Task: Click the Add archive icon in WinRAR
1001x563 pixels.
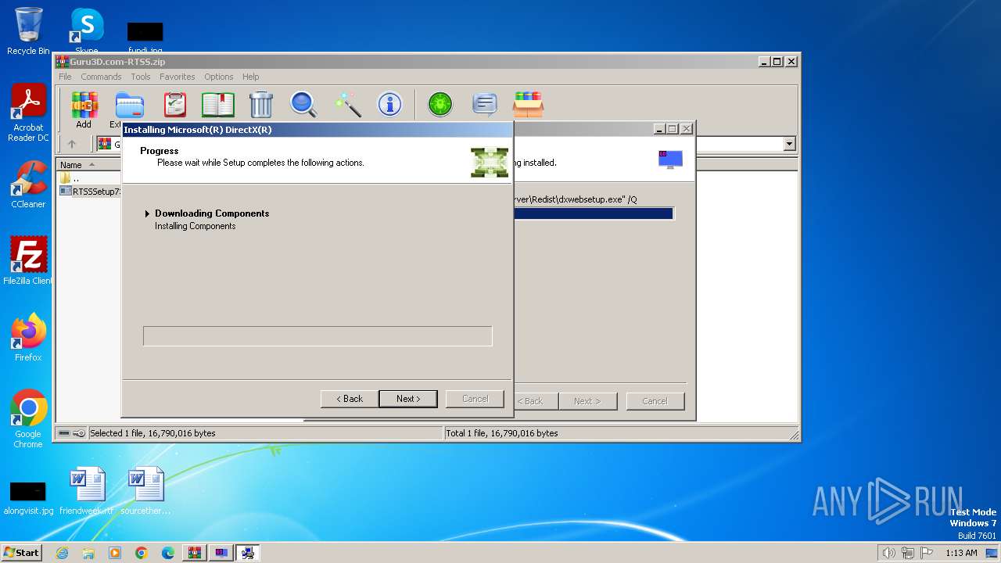Action: tap(84, 104)
